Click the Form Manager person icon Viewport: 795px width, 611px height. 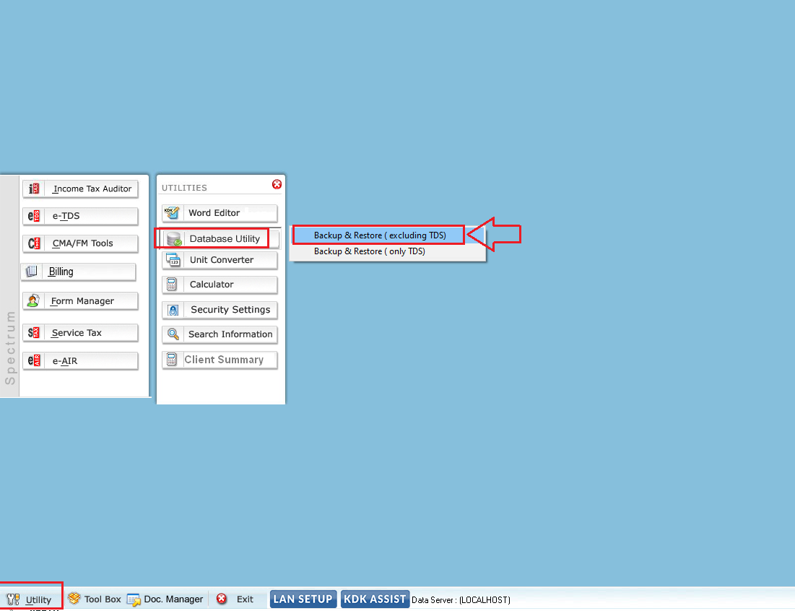pos(33,300)
